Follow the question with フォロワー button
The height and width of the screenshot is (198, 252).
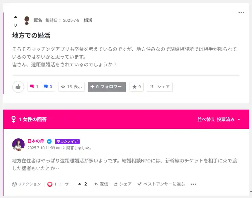[107, 87]
